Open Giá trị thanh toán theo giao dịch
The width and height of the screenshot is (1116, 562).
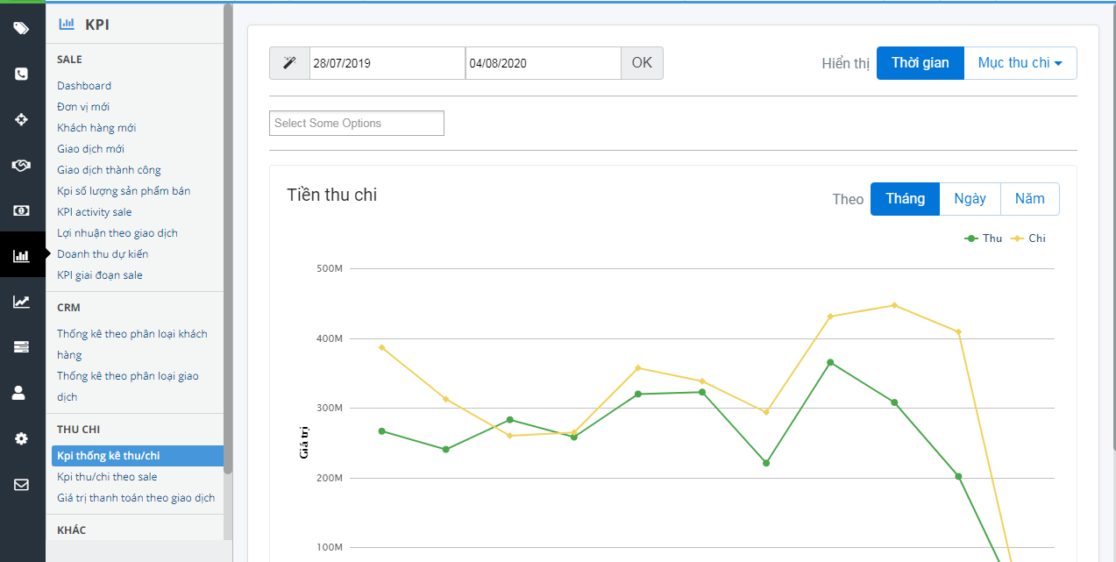(136, 498)
